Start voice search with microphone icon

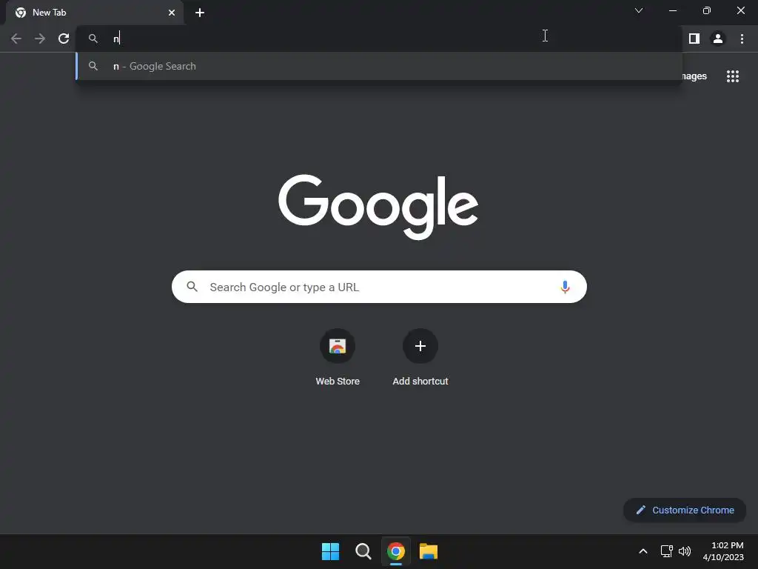click(565, 287)
